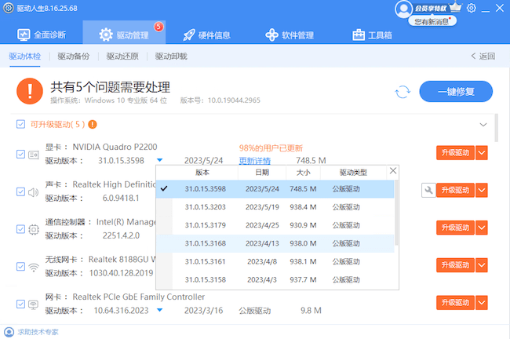Click the 返回 back link
Image resolution: width=510 pixels, height=339 pixels.
[483, 56]
